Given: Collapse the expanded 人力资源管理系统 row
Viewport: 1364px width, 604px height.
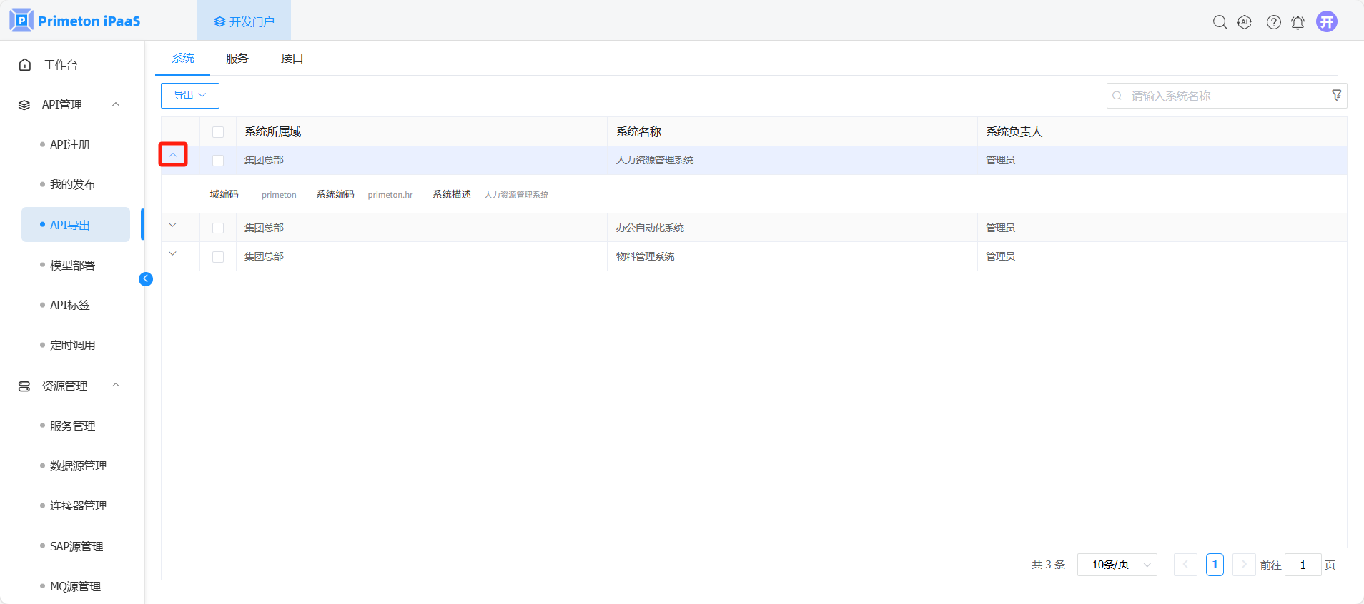Looking at the screenshot, I should (173, 155).
